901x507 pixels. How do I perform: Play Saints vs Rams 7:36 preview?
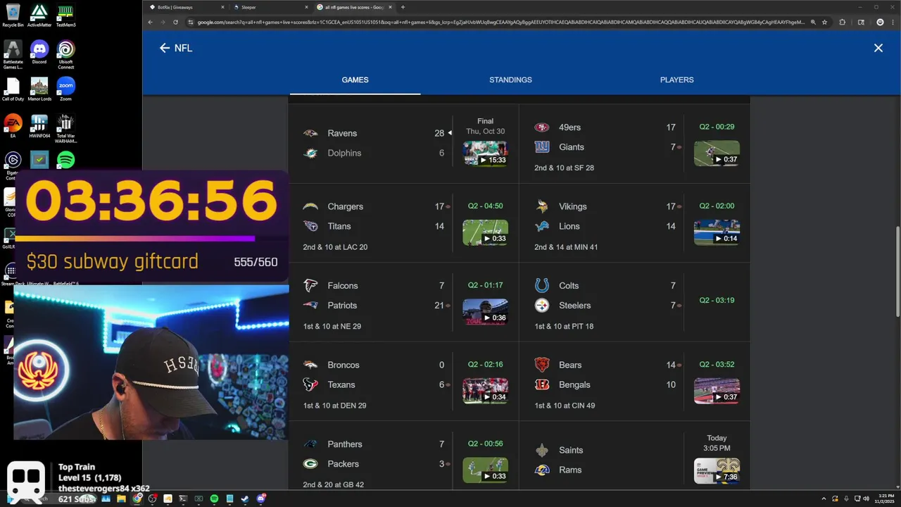click(x=717, y=470)
